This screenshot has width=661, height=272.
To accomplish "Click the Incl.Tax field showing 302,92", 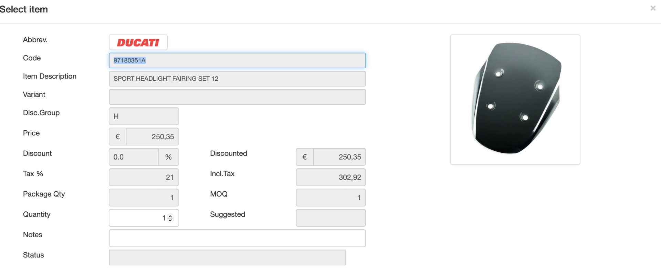I will tap(330, 178).
